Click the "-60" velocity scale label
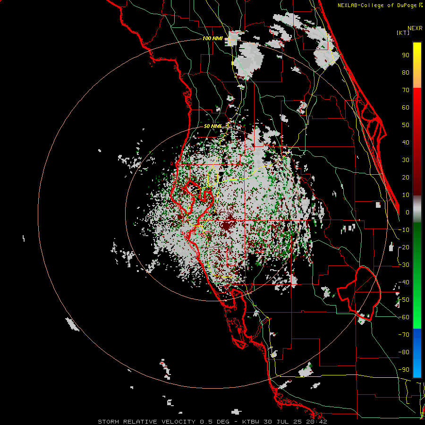425x425 pixels. (x=404, y=317)
